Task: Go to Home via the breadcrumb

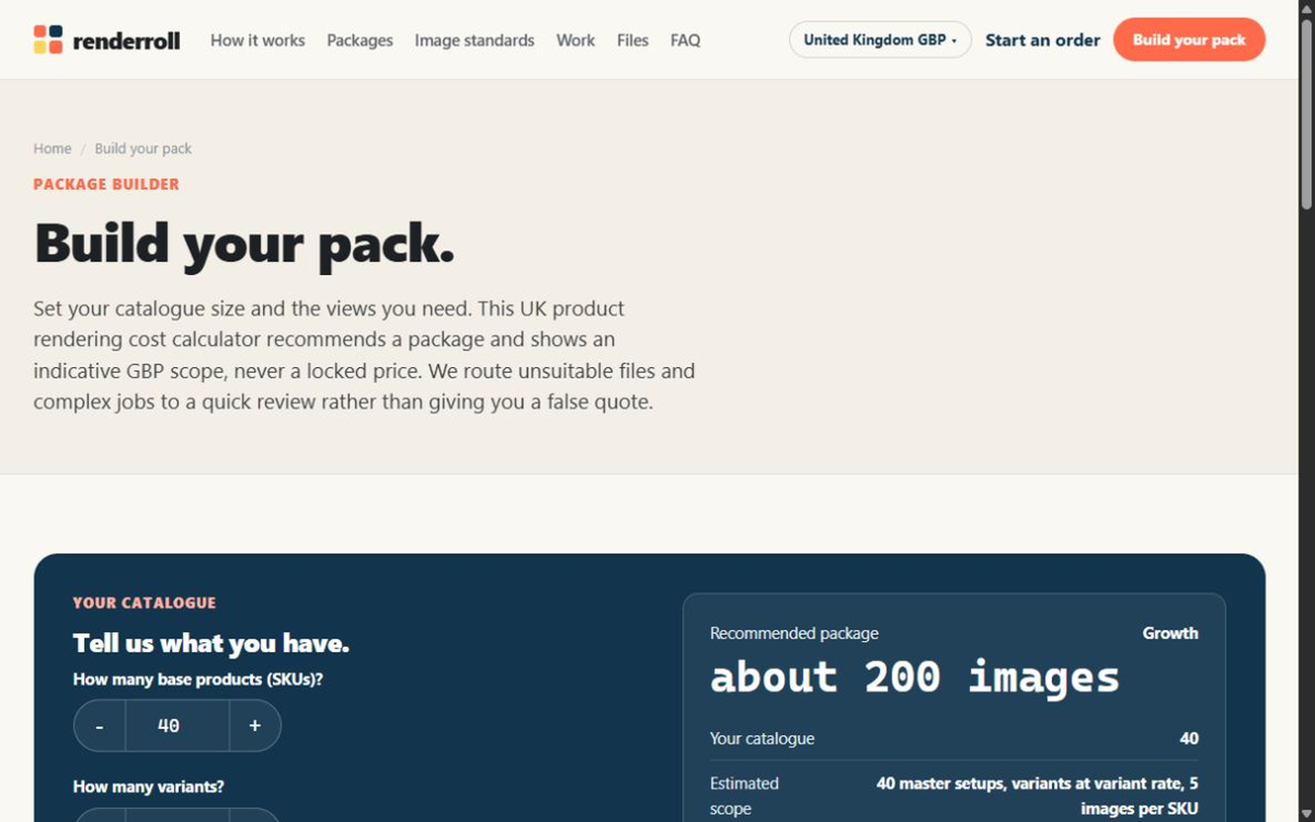Action: pyautogui.click(x=52, y=149)
